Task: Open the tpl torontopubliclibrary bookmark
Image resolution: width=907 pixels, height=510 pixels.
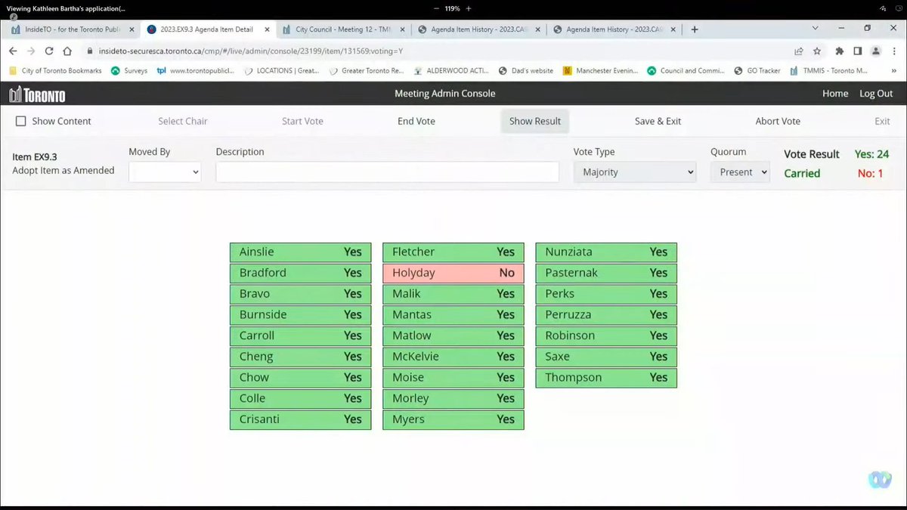Action: click(196, 71)
